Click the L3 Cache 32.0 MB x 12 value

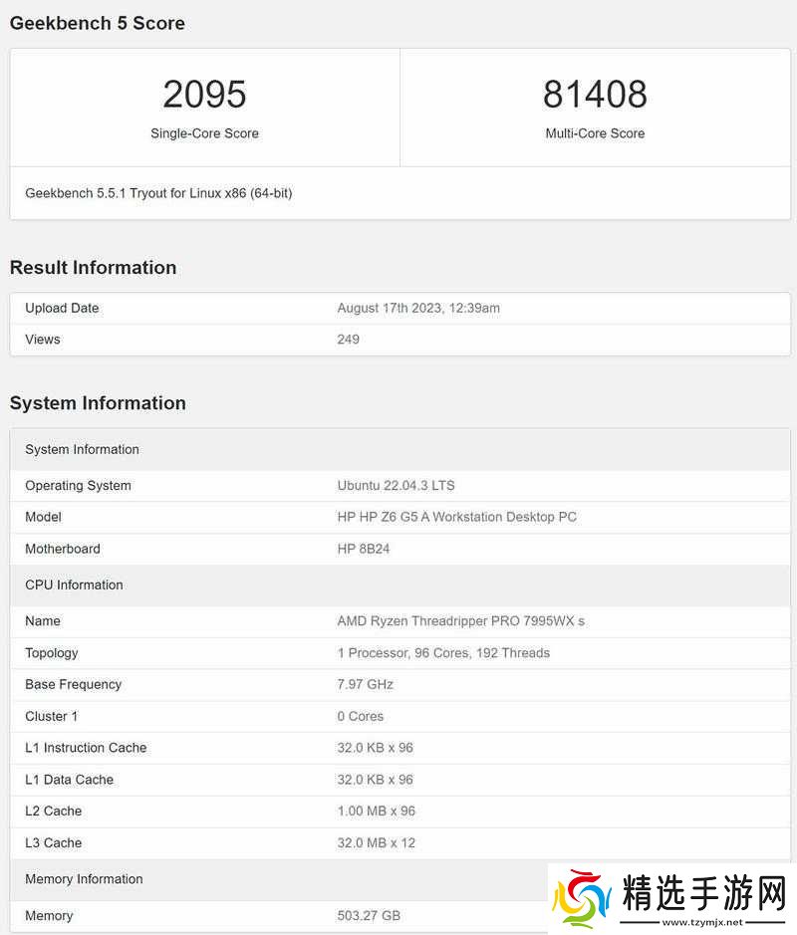click(x=377, y=843)
